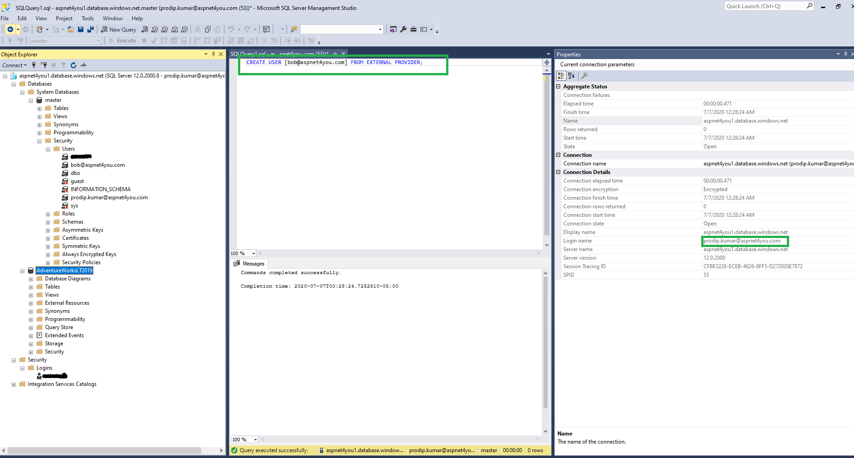The height and width of the screenshot is (458, 854).
Task: Open the Tools menu
Action: tap(87, 18)
